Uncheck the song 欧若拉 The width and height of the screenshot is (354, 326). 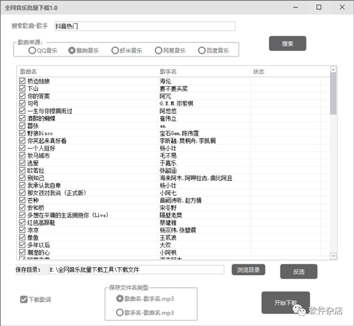click(x=22, y=170)
